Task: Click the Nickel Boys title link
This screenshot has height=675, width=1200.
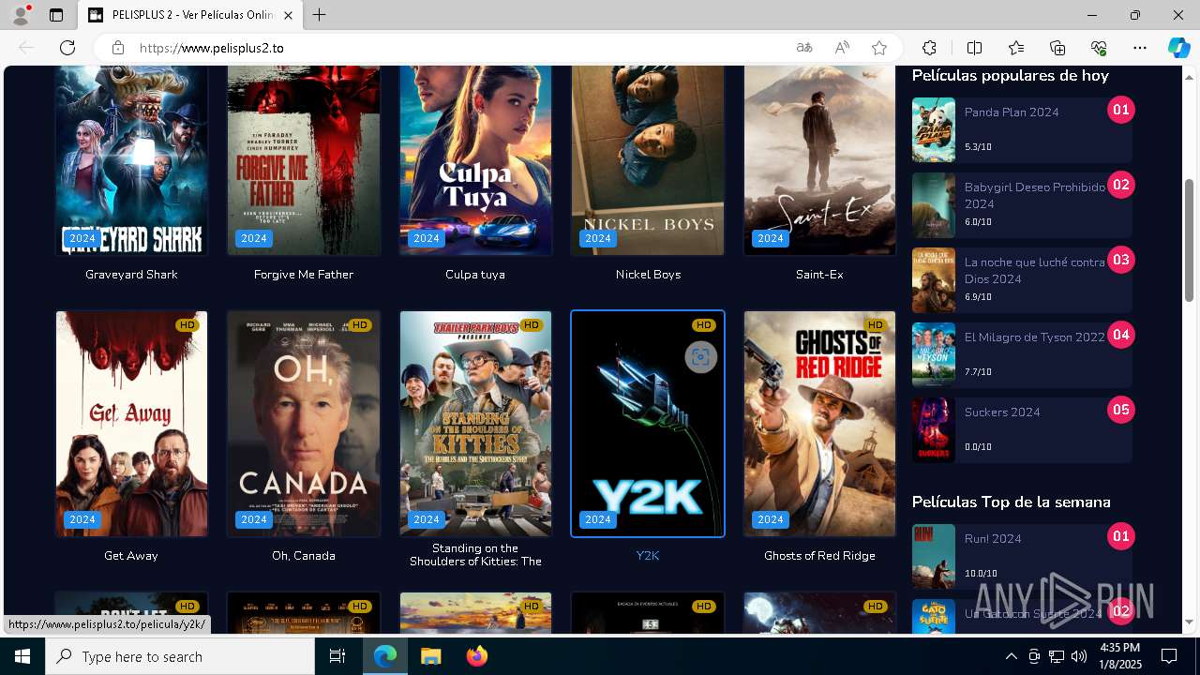Action: (x=648, y=274)
